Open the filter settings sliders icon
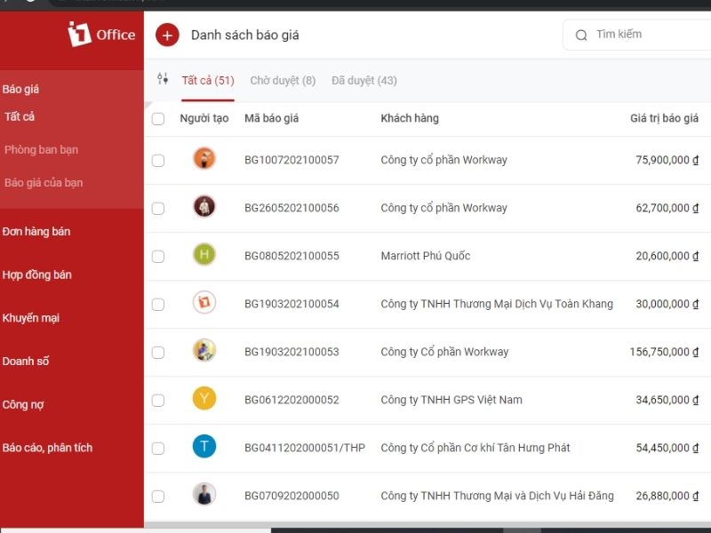Image resolution: width=711 pixels, height=533 pixels. (163, 79)
